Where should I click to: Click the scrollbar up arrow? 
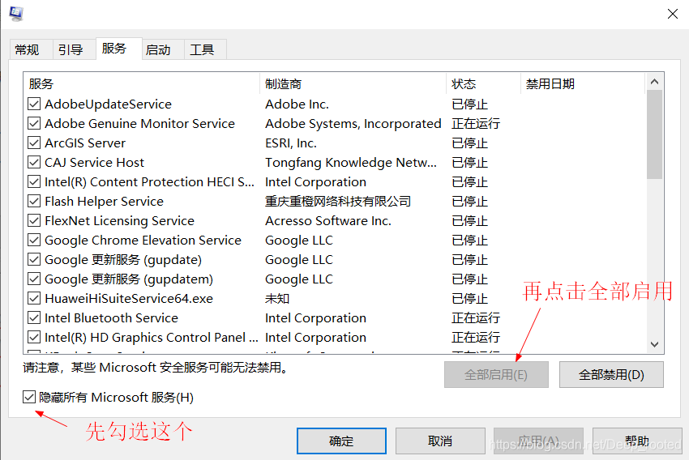(654, 82)
